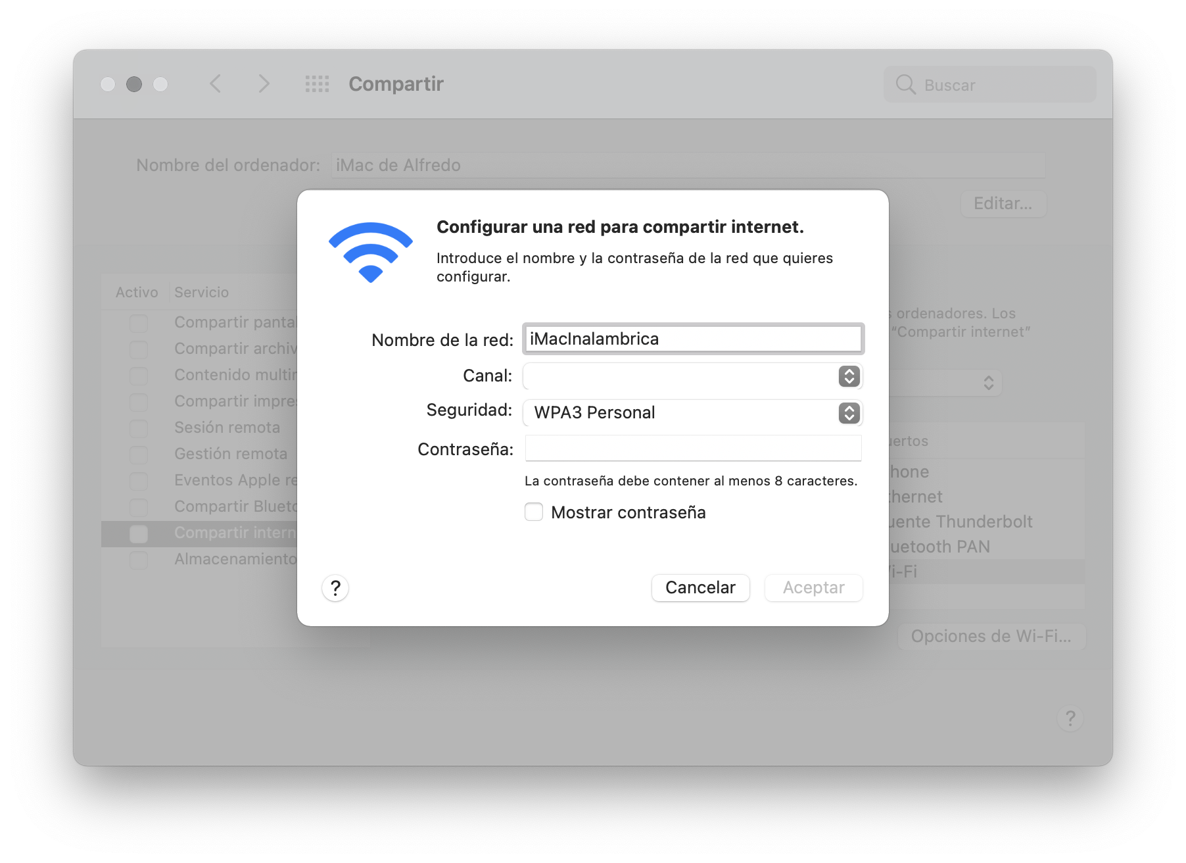Select the Compartir impresora service row

199,401
